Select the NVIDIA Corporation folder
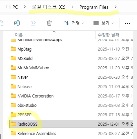137x139 pixels. (36, 96)
